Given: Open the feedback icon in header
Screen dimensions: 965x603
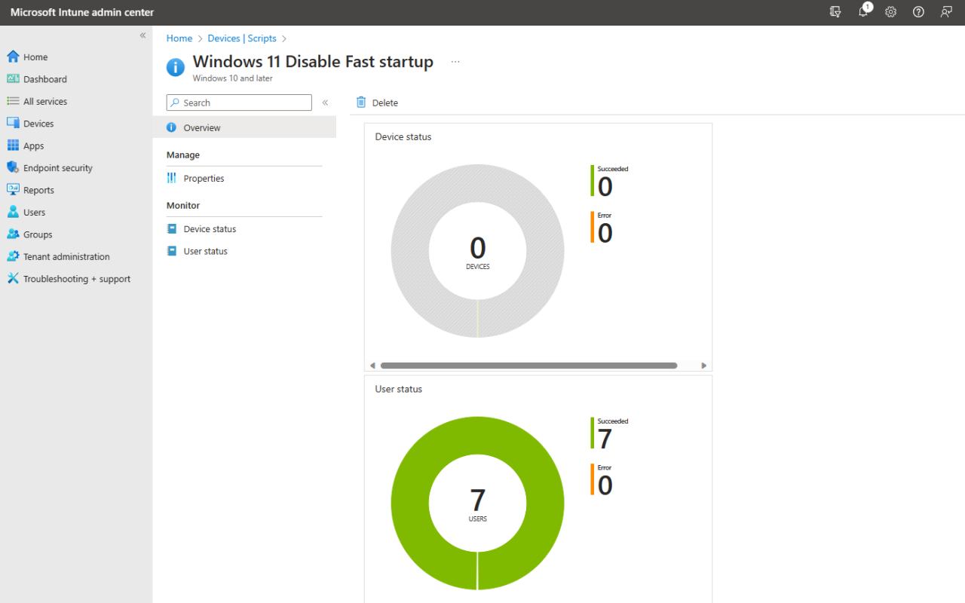Looking at the screenshot, I should click(x=946, y=12).
